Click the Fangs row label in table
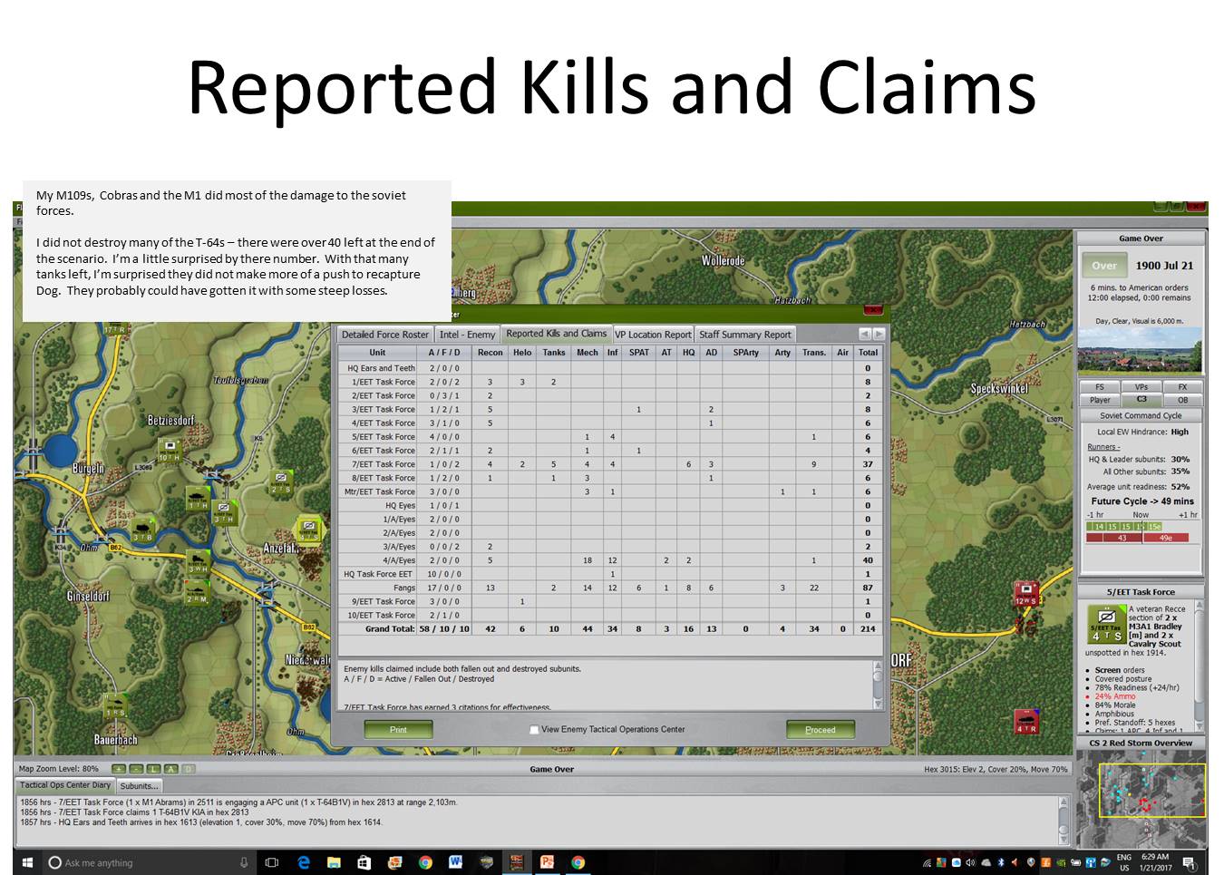Screen dimensions: 1224x875 405,588
